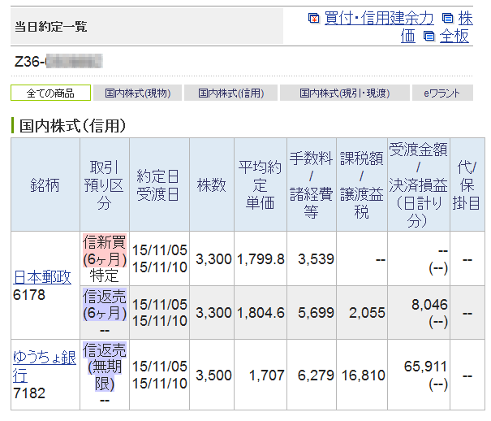
Task: Open the 日本郵政 stock link
Action: [42, 277]
